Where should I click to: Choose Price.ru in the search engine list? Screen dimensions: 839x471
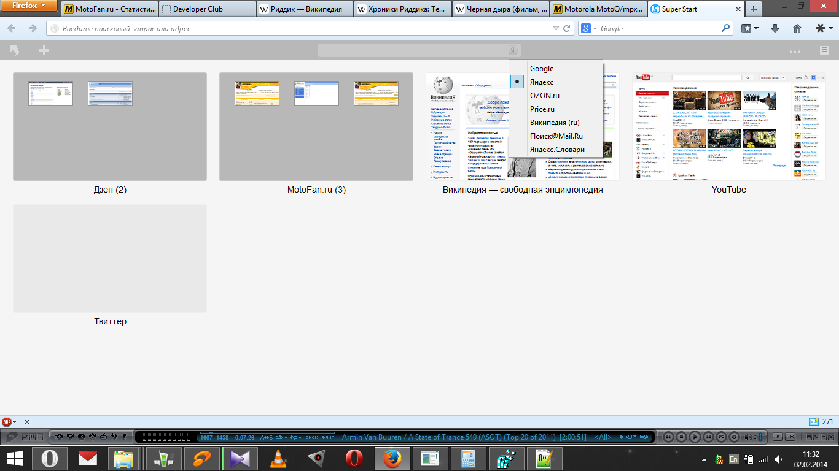(556, 109)
